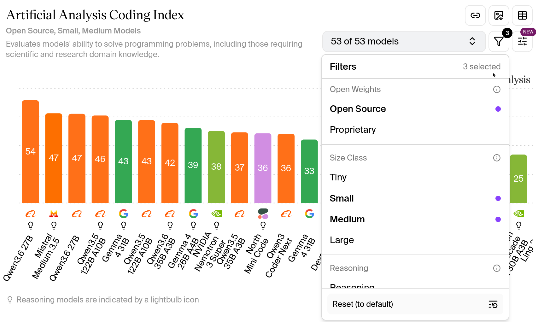The width and height of the screenshot is (544, 322).
Task: Expand the 53 of 53 models dropdown
Action: (404, 41)
